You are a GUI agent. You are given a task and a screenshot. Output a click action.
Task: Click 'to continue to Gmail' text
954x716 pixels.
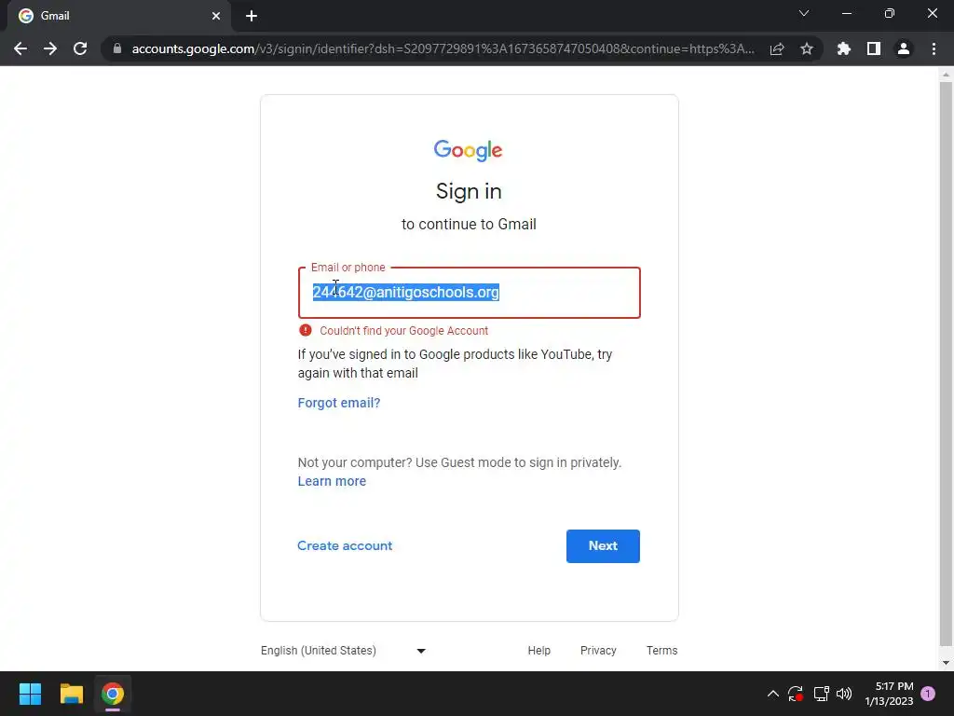[469, 224]
